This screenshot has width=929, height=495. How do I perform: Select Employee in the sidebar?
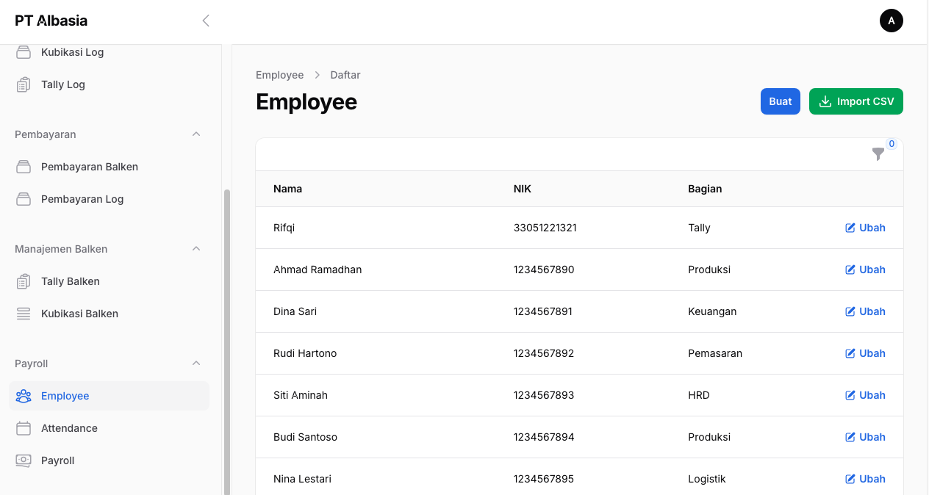(x=65, y=396)
